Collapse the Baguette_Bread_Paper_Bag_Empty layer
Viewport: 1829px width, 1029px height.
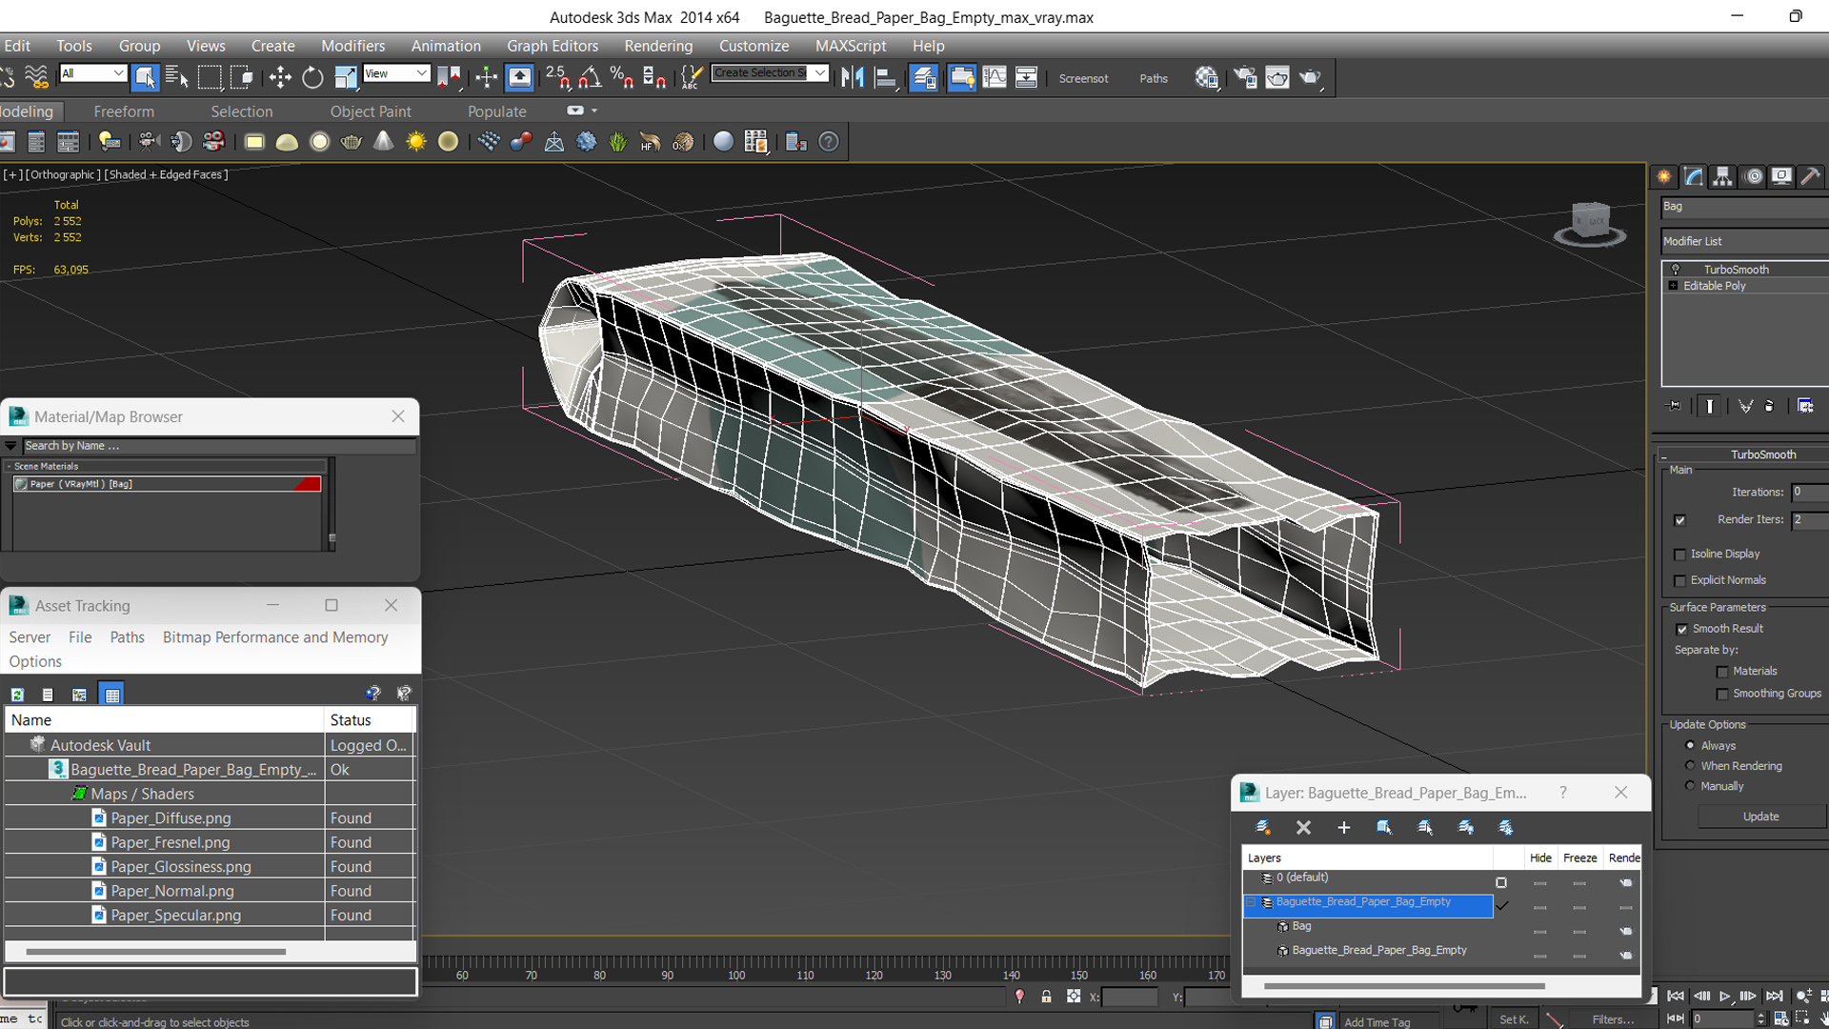(1252, 902)
